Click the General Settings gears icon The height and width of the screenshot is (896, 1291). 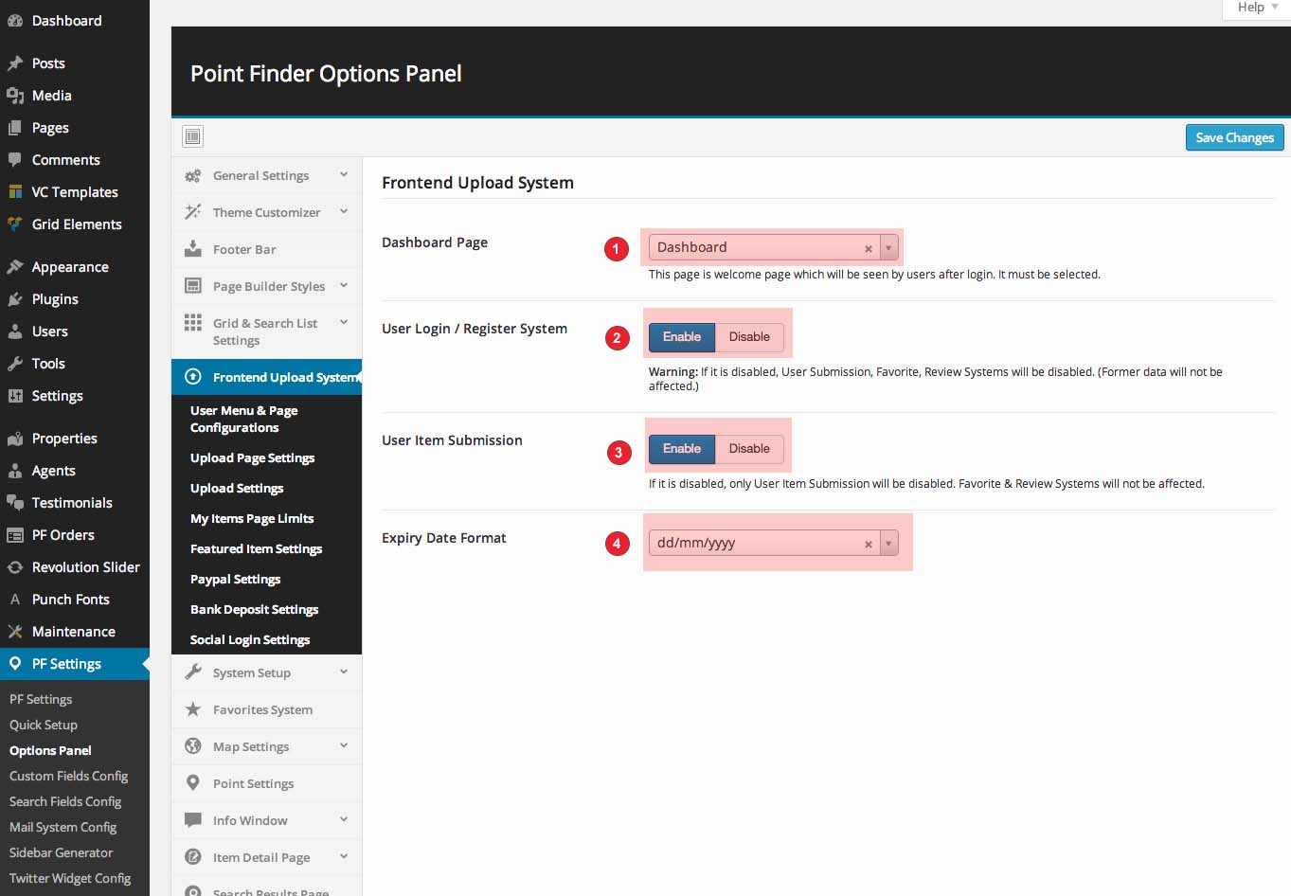point(192,175)
